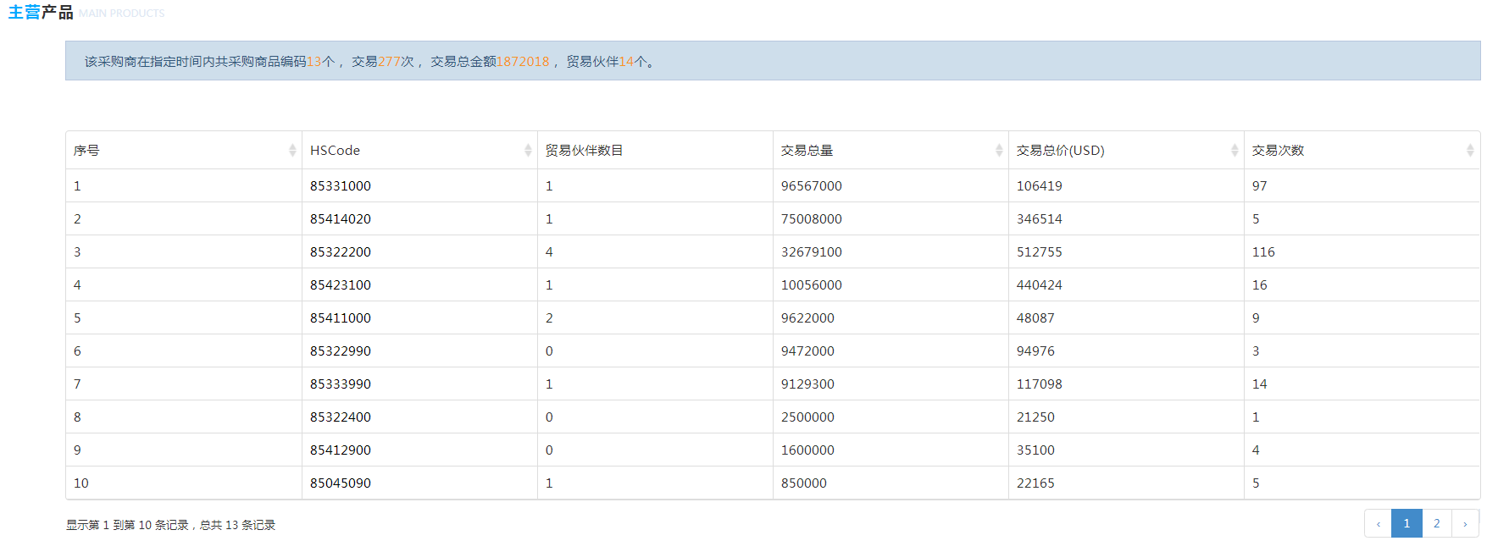This screenshot has height=541, width=1487.
Task: Click the sort icon for 交易总量
Action: click(x=999, y=151)
